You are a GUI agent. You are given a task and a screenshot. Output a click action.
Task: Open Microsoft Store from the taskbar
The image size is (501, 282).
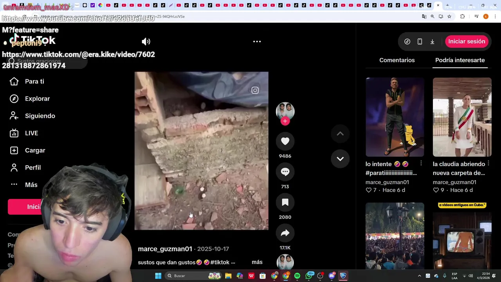coord(263,276)
